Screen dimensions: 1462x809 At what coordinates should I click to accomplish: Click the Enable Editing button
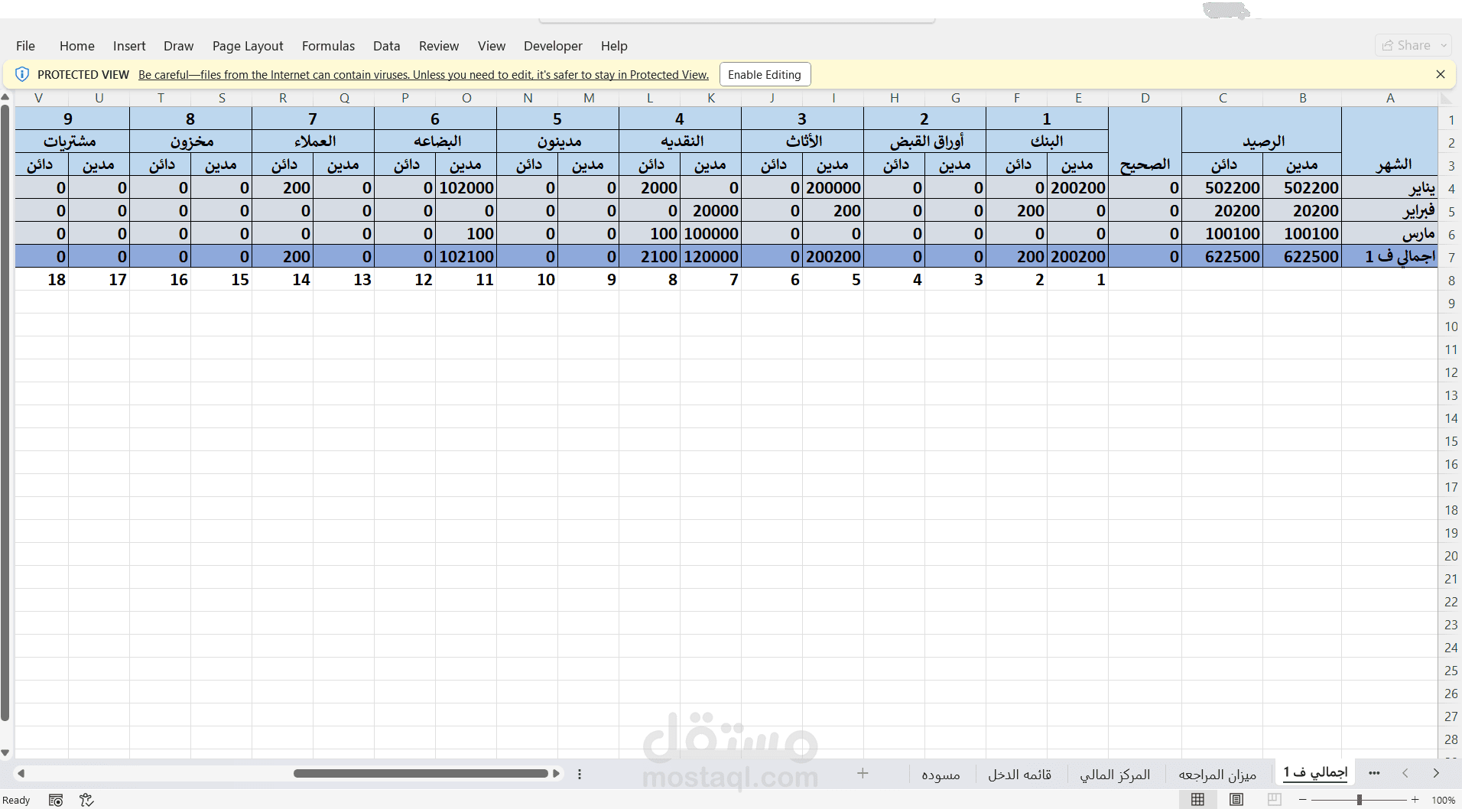point(765,74)
